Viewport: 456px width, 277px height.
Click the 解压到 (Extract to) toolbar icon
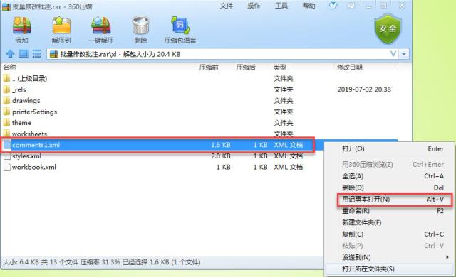tap(61, 26)
